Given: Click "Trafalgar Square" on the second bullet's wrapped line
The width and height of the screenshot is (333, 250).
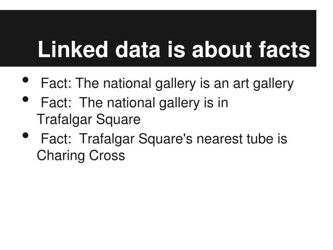Looking at the screenshot, I should 88,119.
